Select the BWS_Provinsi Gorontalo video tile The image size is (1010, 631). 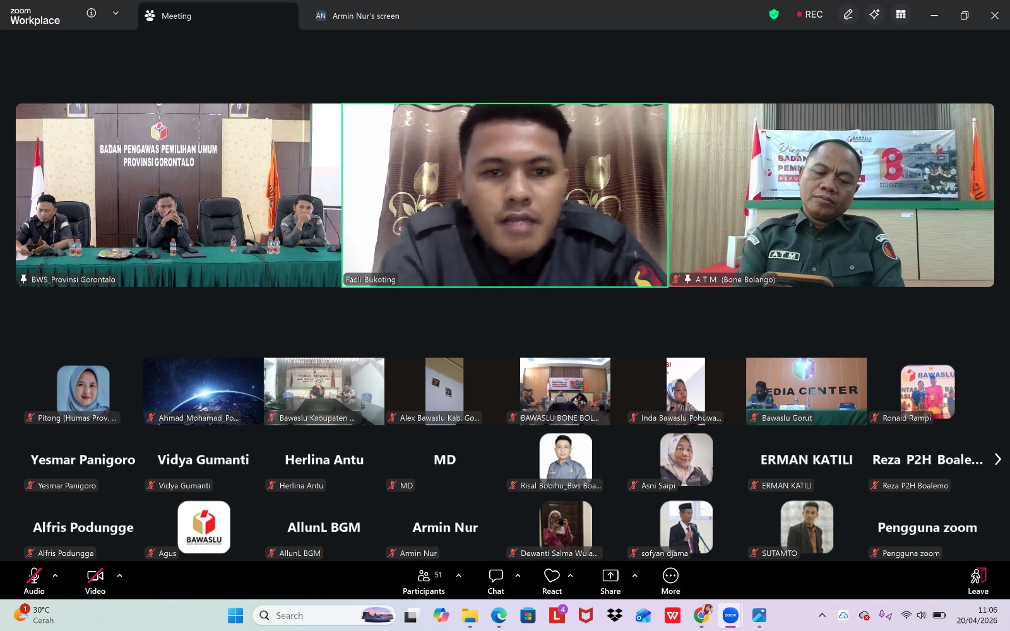coord(179,195)
